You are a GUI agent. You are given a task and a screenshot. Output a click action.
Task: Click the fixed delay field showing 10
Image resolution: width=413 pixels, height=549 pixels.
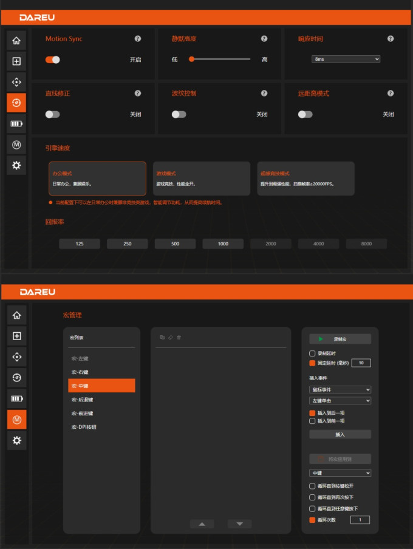pos(361,363)
